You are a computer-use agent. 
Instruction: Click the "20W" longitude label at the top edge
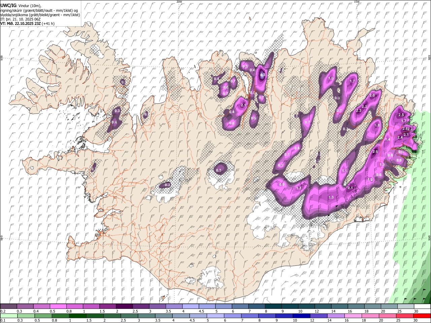point(179,2)
